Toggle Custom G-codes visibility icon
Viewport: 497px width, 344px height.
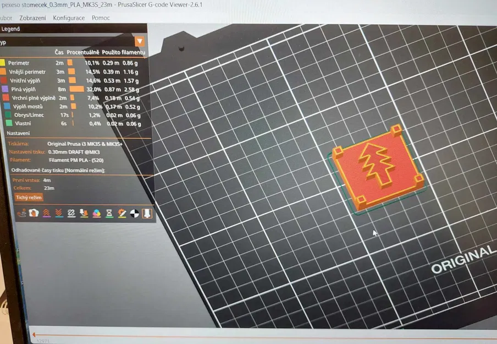pyautogui.click(x=122, y=213)
